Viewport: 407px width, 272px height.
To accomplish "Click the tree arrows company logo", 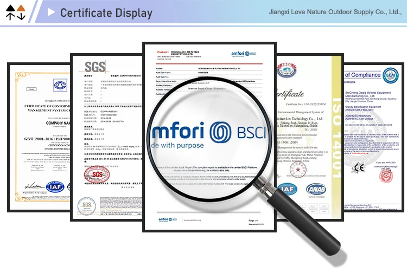I will tap(16, 12).
